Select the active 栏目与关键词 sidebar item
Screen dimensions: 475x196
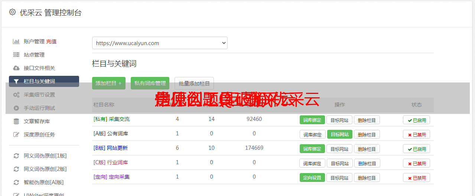click(44, 81)
